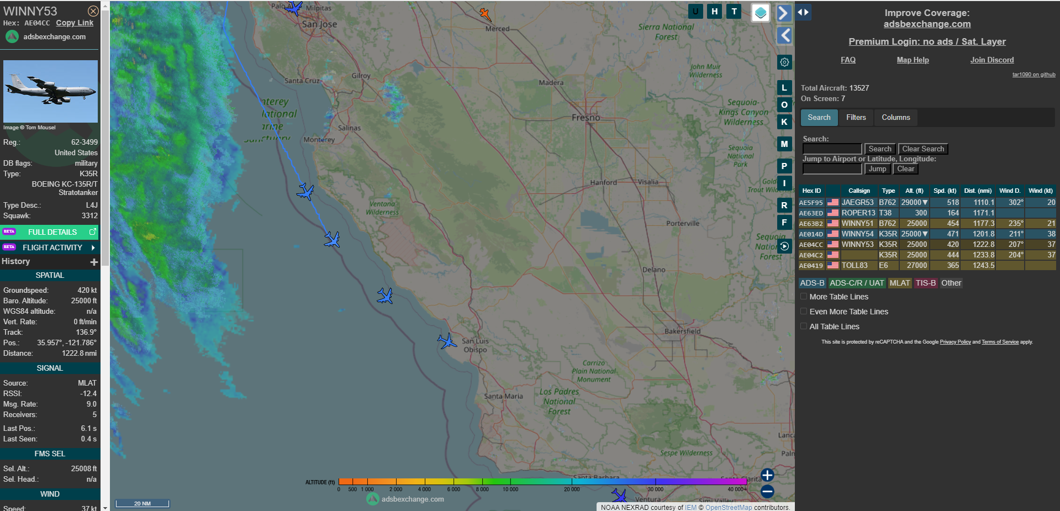Click the US flag in the TOLL83 row
The height and width of the screenshot is (511, 1060).
pyautogui.click(x=833, y=266)
